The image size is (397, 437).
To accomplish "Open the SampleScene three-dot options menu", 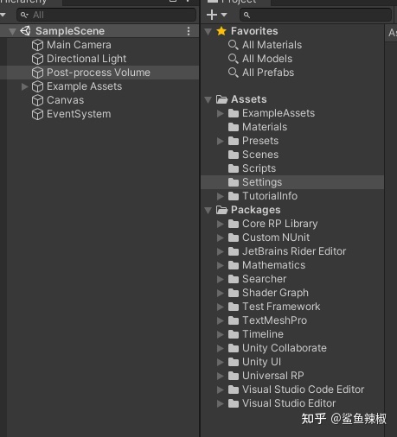I will click(189, 31).
